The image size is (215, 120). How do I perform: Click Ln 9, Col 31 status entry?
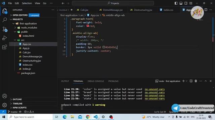pyautogui.click(x=160, y=112)
